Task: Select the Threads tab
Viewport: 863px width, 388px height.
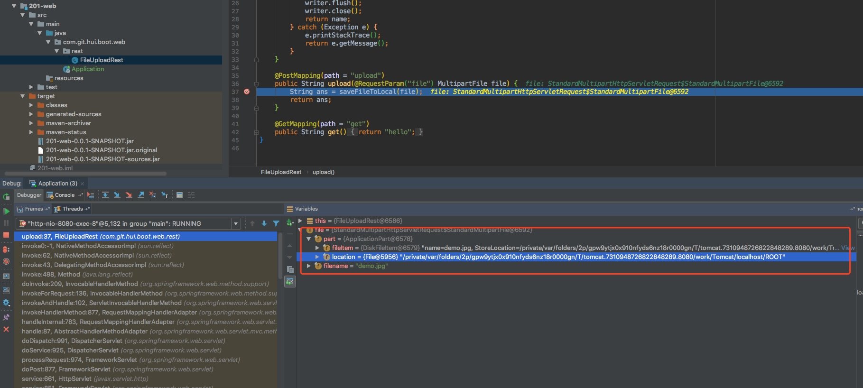Action: [x=72, y=209]
